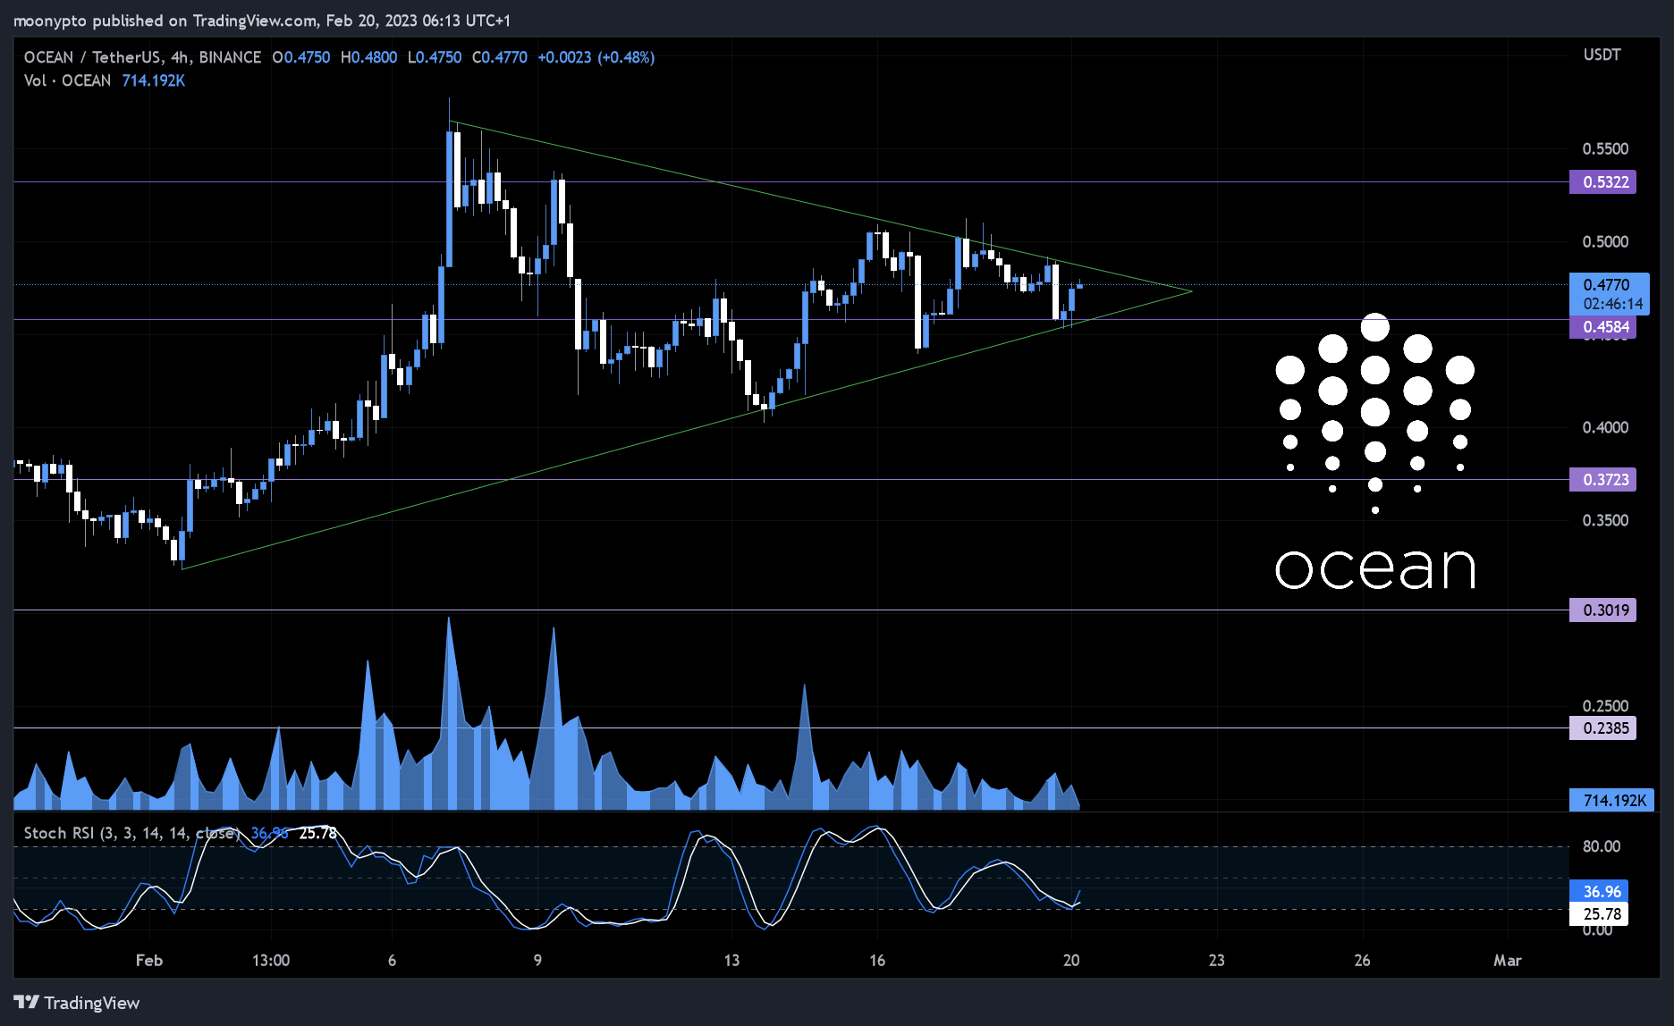Viewport: 1674px width, 1026px height.
Task: Click the Feb date on time axis
Action: tap(149, 961)
